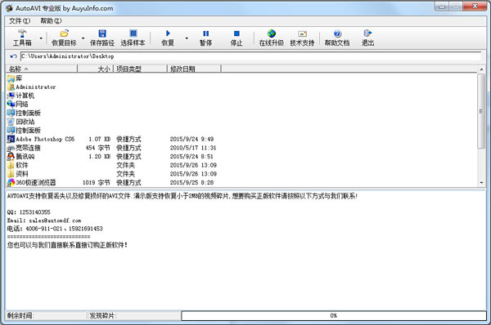The width and height of the screenshot is (491, 325).
Task: Select the 360极速浏览器 shortcut row
Action: 112,182
